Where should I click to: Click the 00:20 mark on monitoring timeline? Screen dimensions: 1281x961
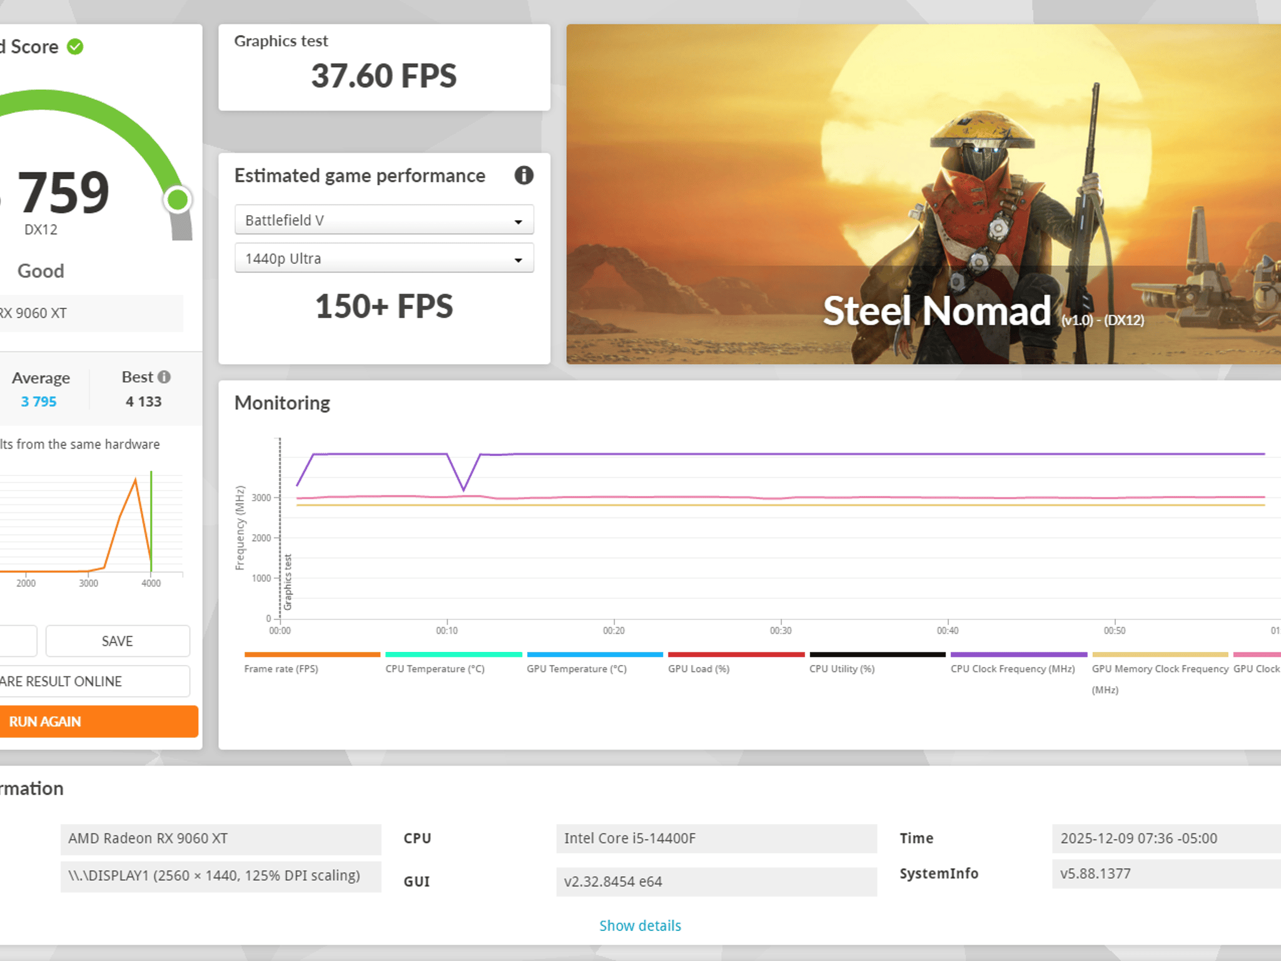(x=614, y=630)
